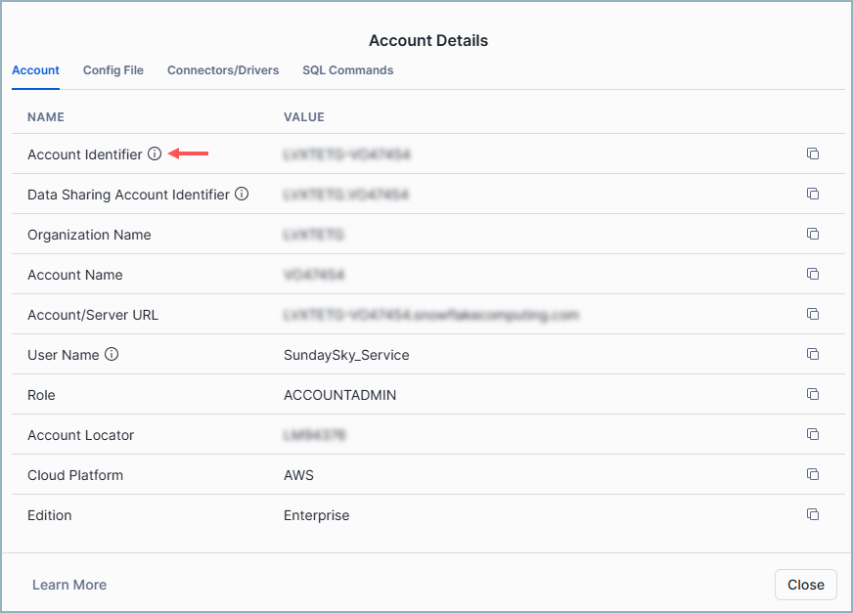Image resolution: width=853 pixels, height=613 pixels.
Task: Select the SQL Commands tab
Action: point(347,69)
